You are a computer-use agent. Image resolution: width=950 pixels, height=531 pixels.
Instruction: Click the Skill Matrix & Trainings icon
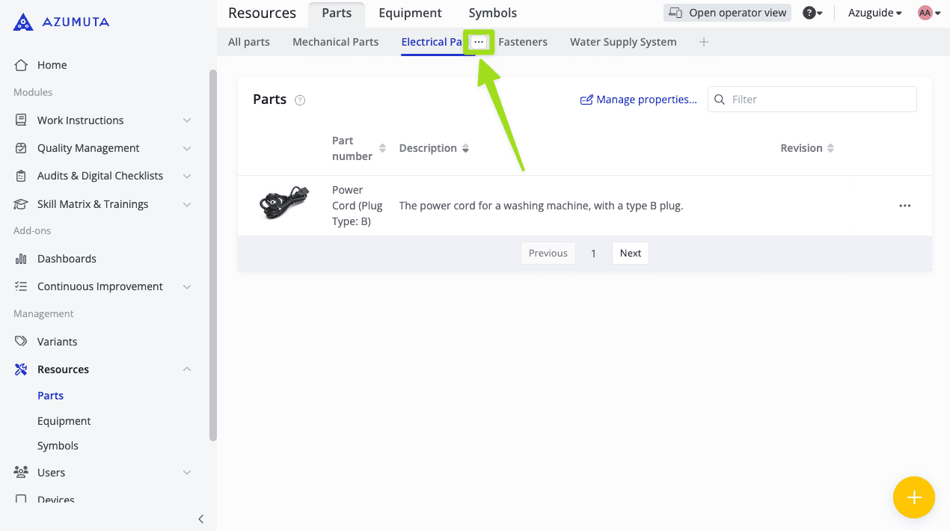(22, 203)
